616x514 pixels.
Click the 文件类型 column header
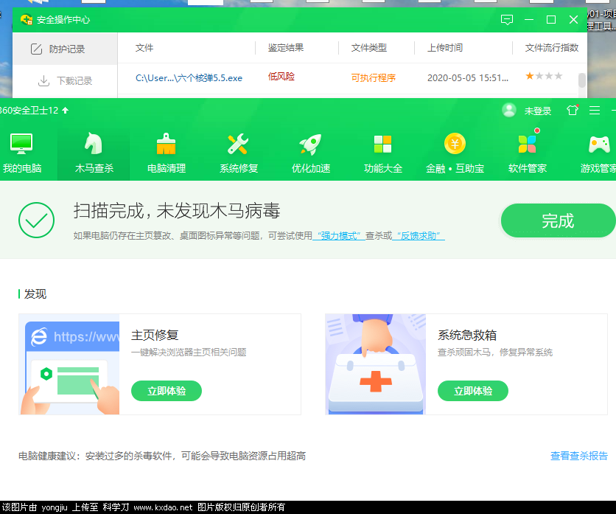[x=368, y=48]
